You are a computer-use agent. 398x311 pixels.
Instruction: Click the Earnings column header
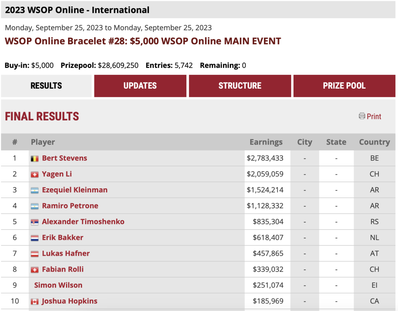coord(266,142)
